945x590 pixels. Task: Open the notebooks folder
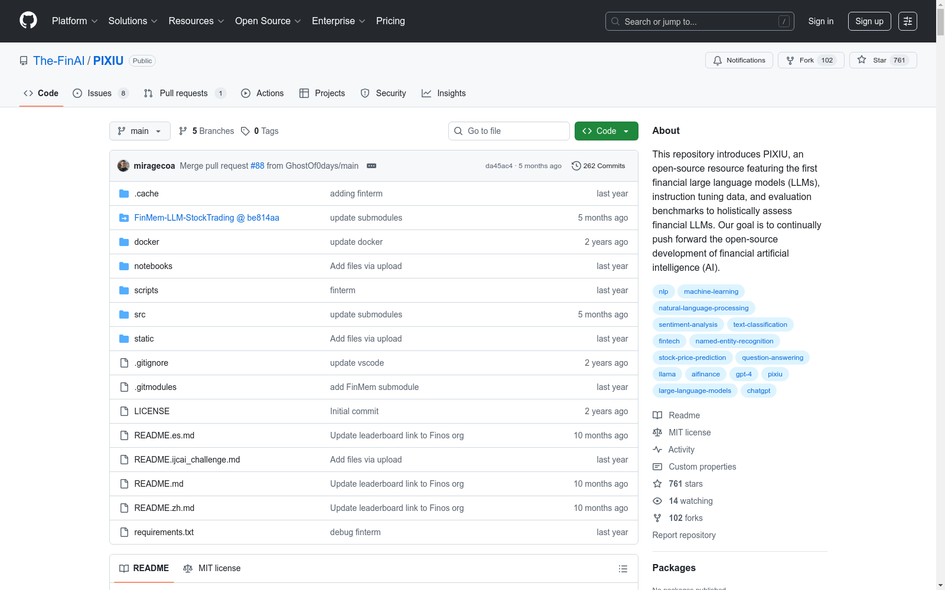153,266
